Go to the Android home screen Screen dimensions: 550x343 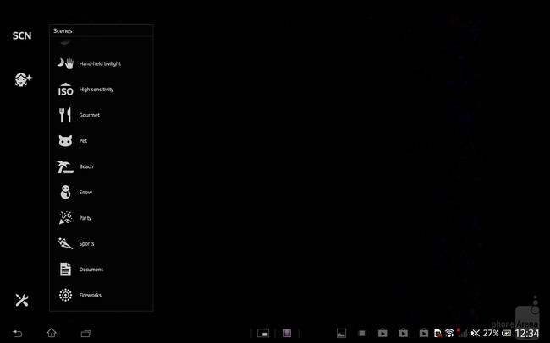52,333
